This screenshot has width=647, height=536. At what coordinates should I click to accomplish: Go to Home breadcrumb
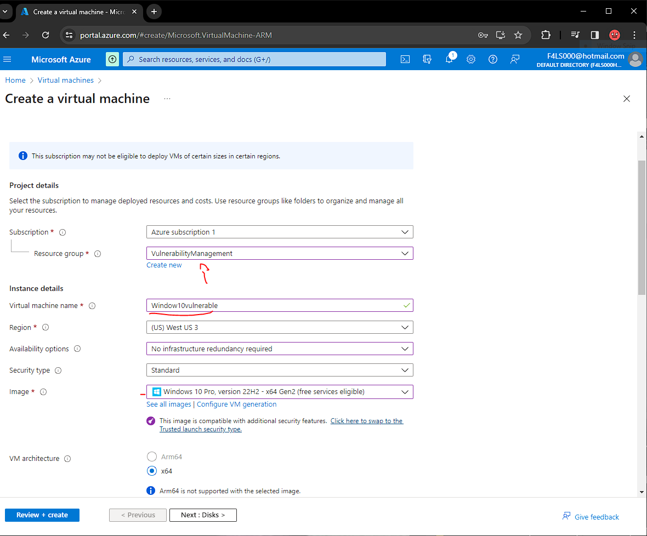point(15,80)
